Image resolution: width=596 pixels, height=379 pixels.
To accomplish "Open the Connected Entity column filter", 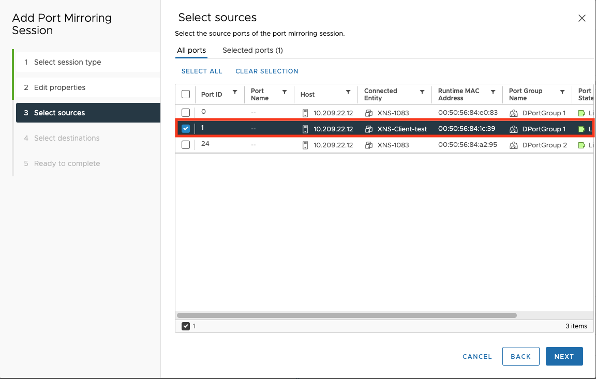I will tap(422, 92).
